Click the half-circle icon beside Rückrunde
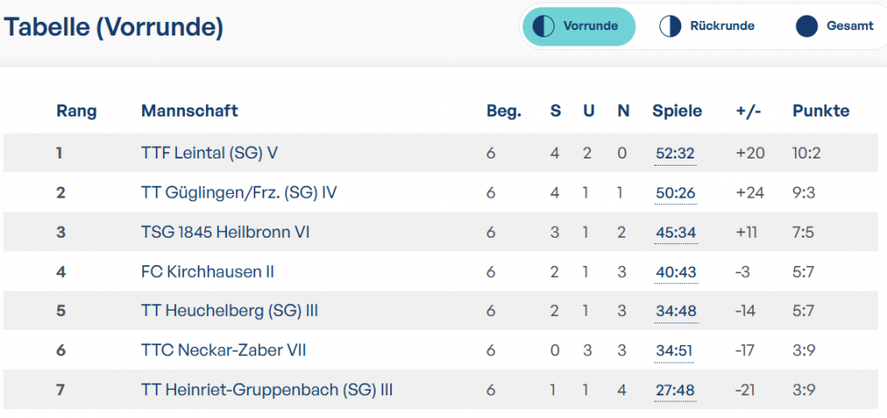The height and width of the screenshot is (418, 887). pyautogui.click(x=670, y=26)
